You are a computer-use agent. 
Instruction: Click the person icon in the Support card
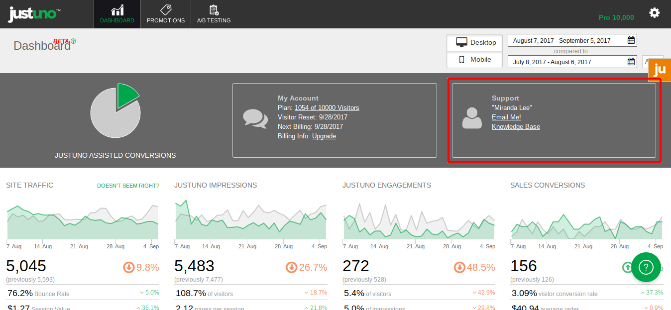click(x=472, y=118)
